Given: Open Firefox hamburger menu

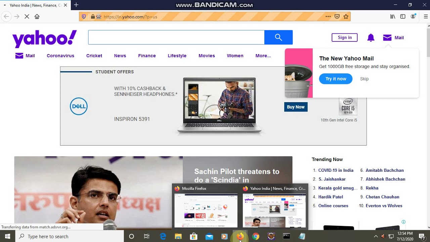Looking at the screenshot, I should [x=426, y=16].
